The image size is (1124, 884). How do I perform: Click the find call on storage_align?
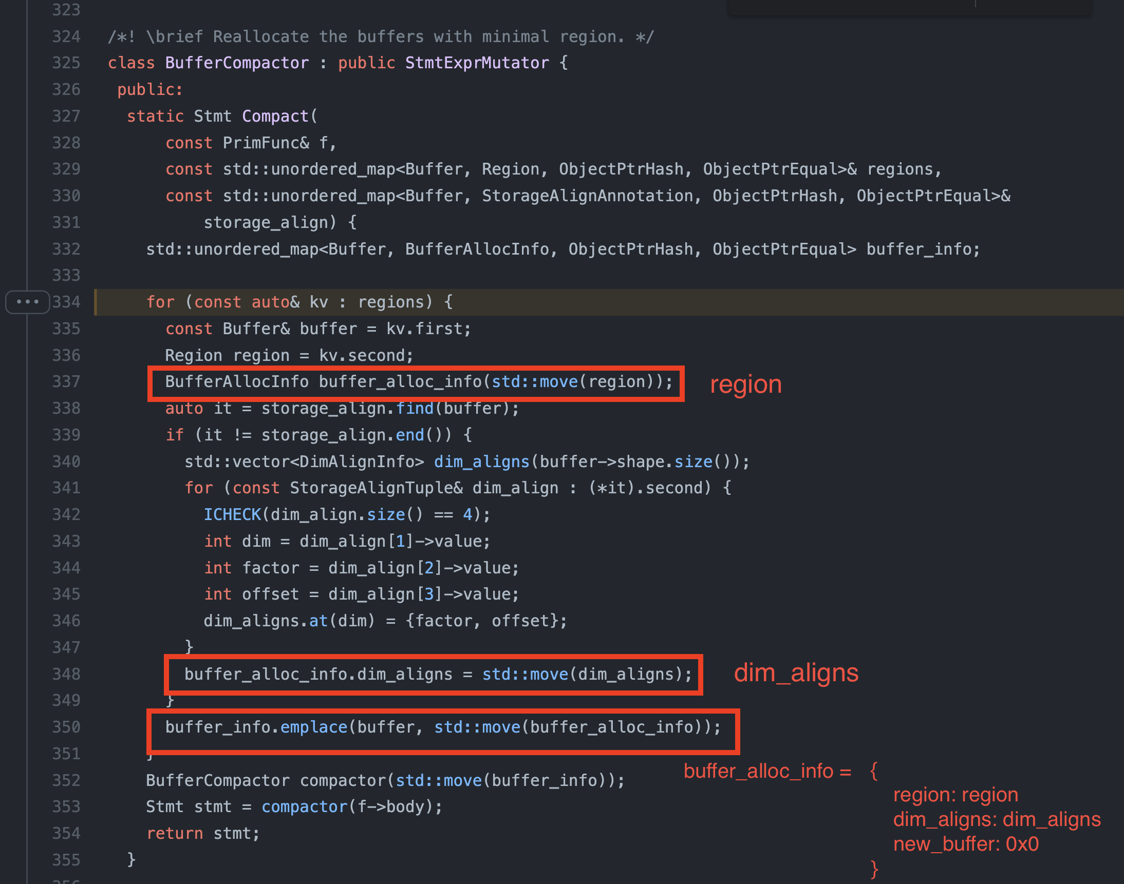click(x=415, y=408)
